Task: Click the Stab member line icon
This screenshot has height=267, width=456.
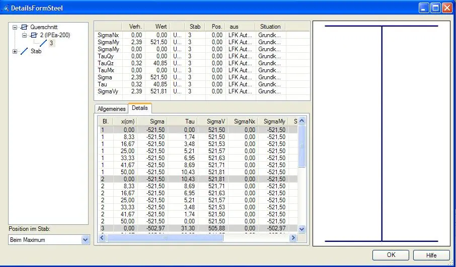Action: point(25,51)
